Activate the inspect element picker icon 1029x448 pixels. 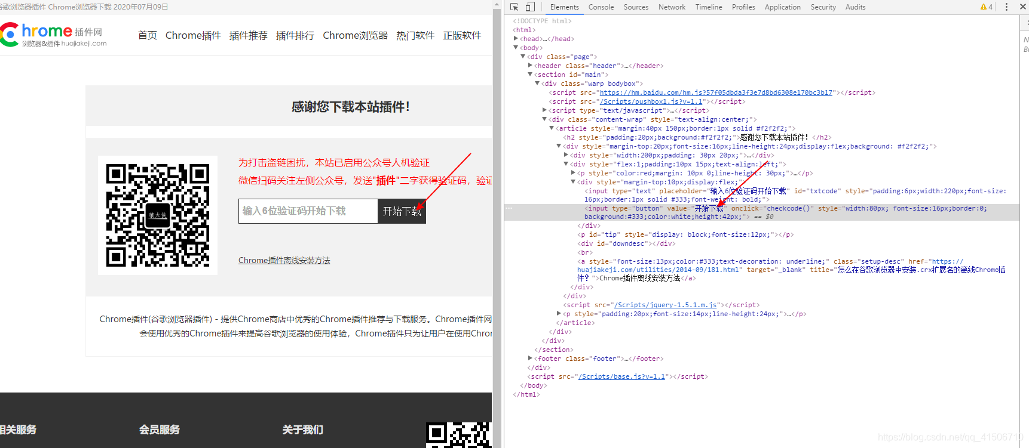514,7
